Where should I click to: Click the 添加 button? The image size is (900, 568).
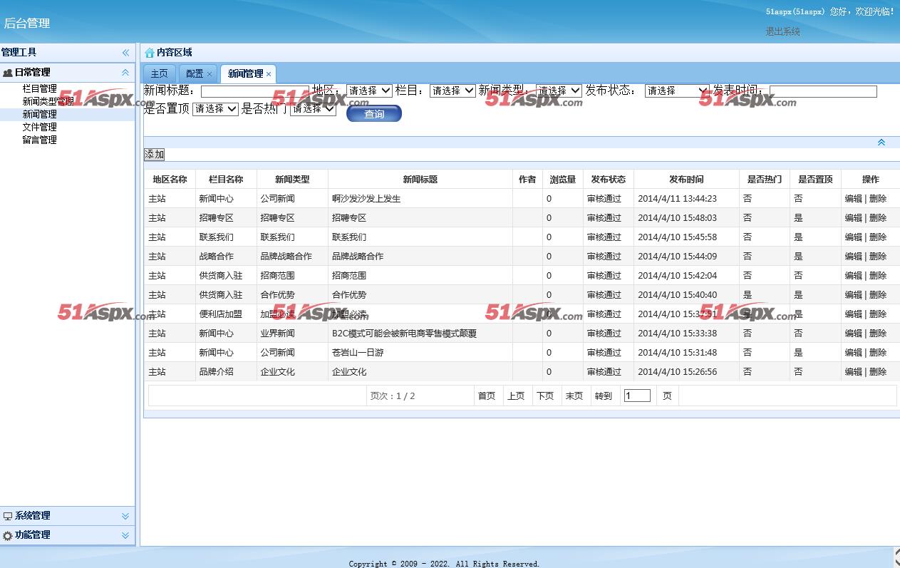click(154, 155)
